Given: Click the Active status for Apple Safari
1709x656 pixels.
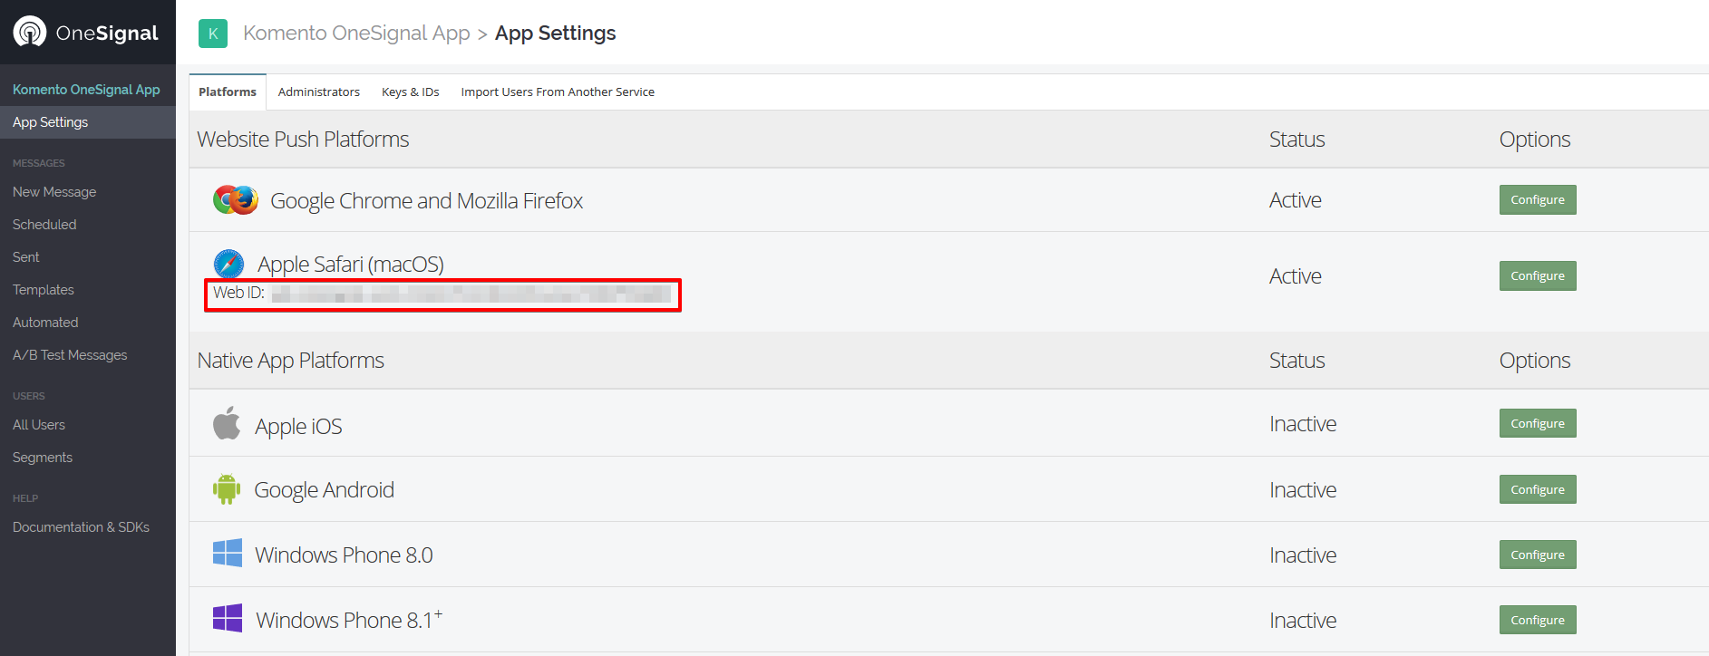Looking at the screenshot, I should [1296, 276].
